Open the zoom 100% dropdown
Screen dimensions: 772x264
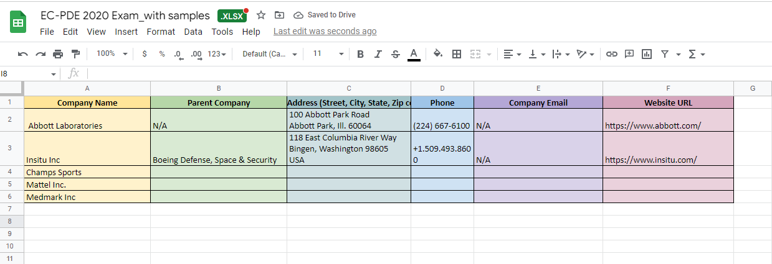click(112, 54)
